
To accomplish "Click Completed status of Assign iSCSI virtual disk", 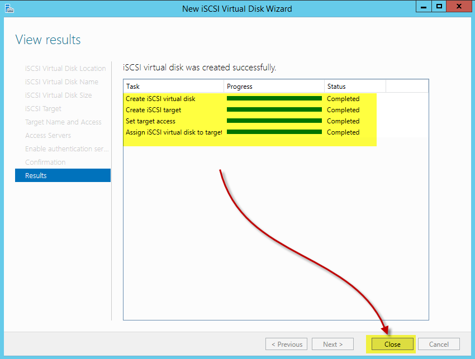I will click(x=343, y=132).
